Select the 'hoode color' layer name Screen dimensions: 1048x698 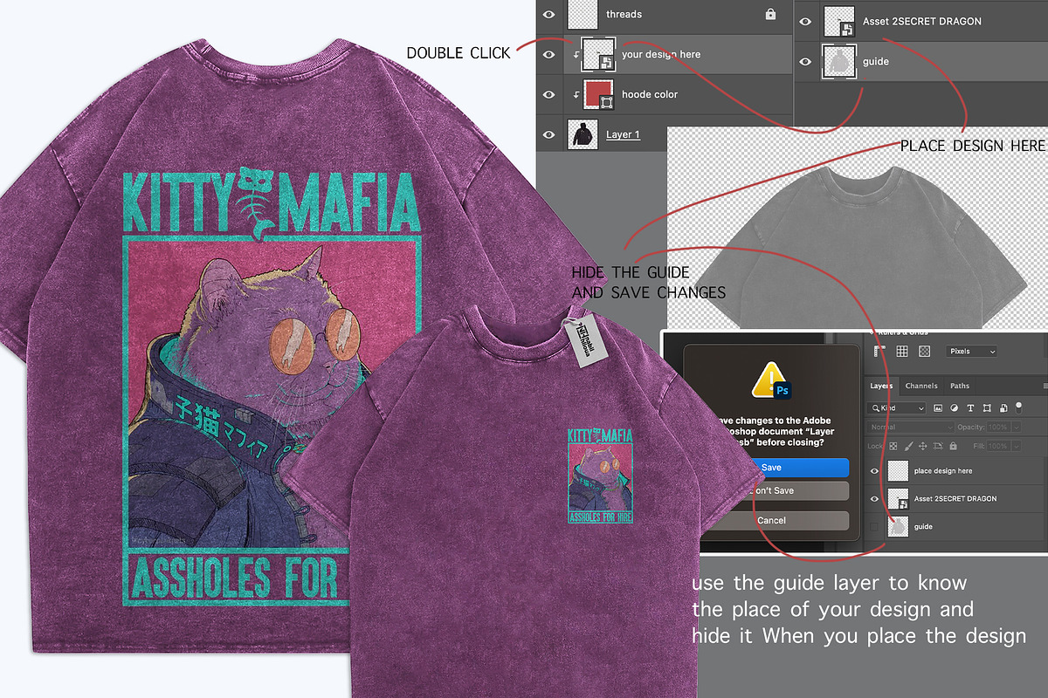(x=650, y=94)
